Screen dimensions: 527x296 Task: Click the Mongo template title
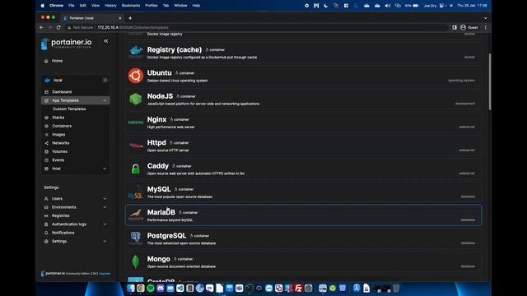tap(159, 259)
